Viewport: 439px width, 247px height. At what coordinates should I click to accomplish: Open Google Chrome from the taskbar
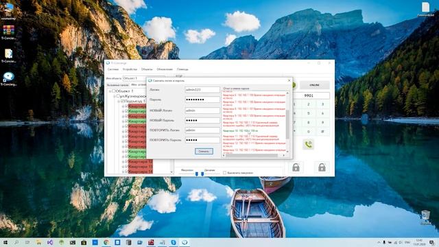(106, 242)
